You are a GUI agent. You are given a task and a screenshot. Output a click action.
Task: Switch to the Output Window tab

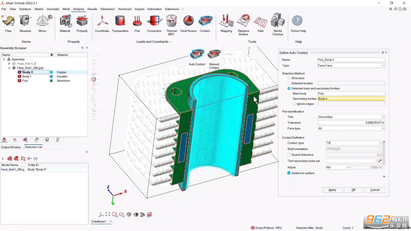coord(11,147)
